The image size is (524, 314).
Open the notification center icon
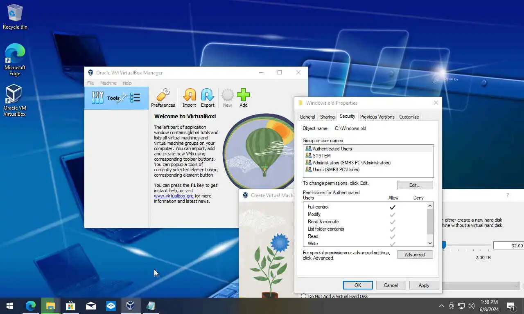(511, 306)
